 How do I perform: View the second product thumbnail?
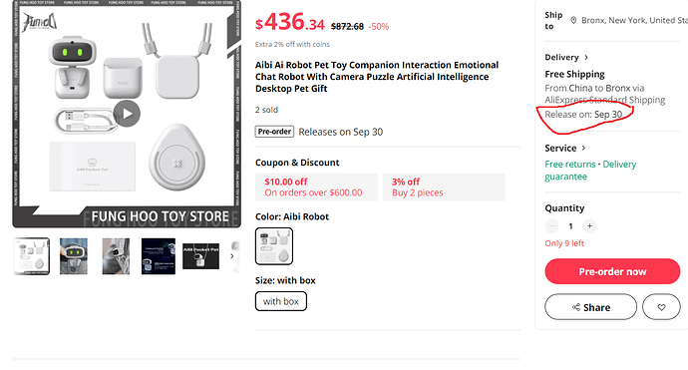(74, 256)
